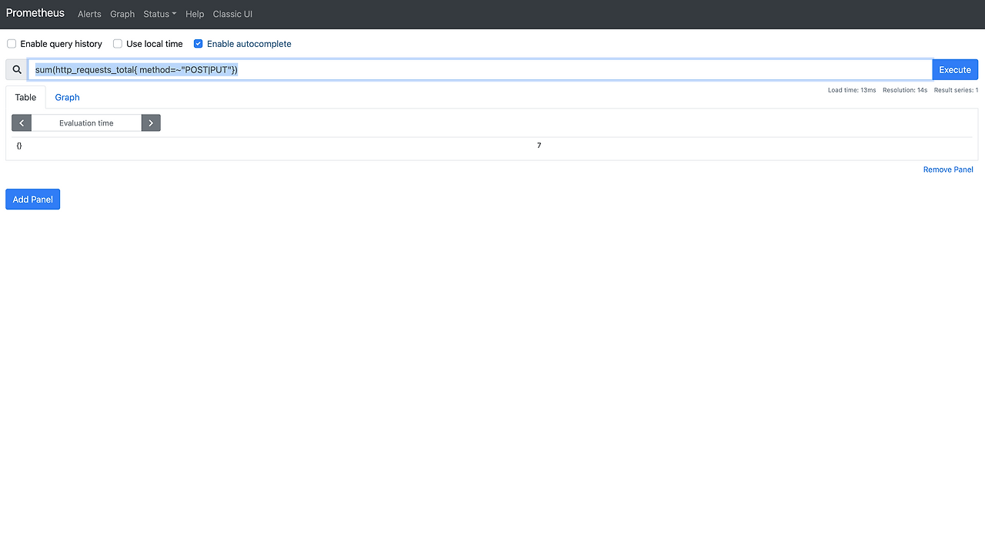
Task: Click the Resolution: 14s text
Action: click(905, 90)
